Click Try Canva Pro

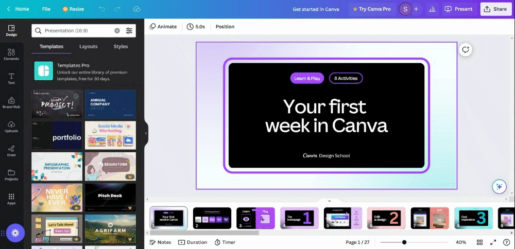pyautogui.click(x=372, y=9)
